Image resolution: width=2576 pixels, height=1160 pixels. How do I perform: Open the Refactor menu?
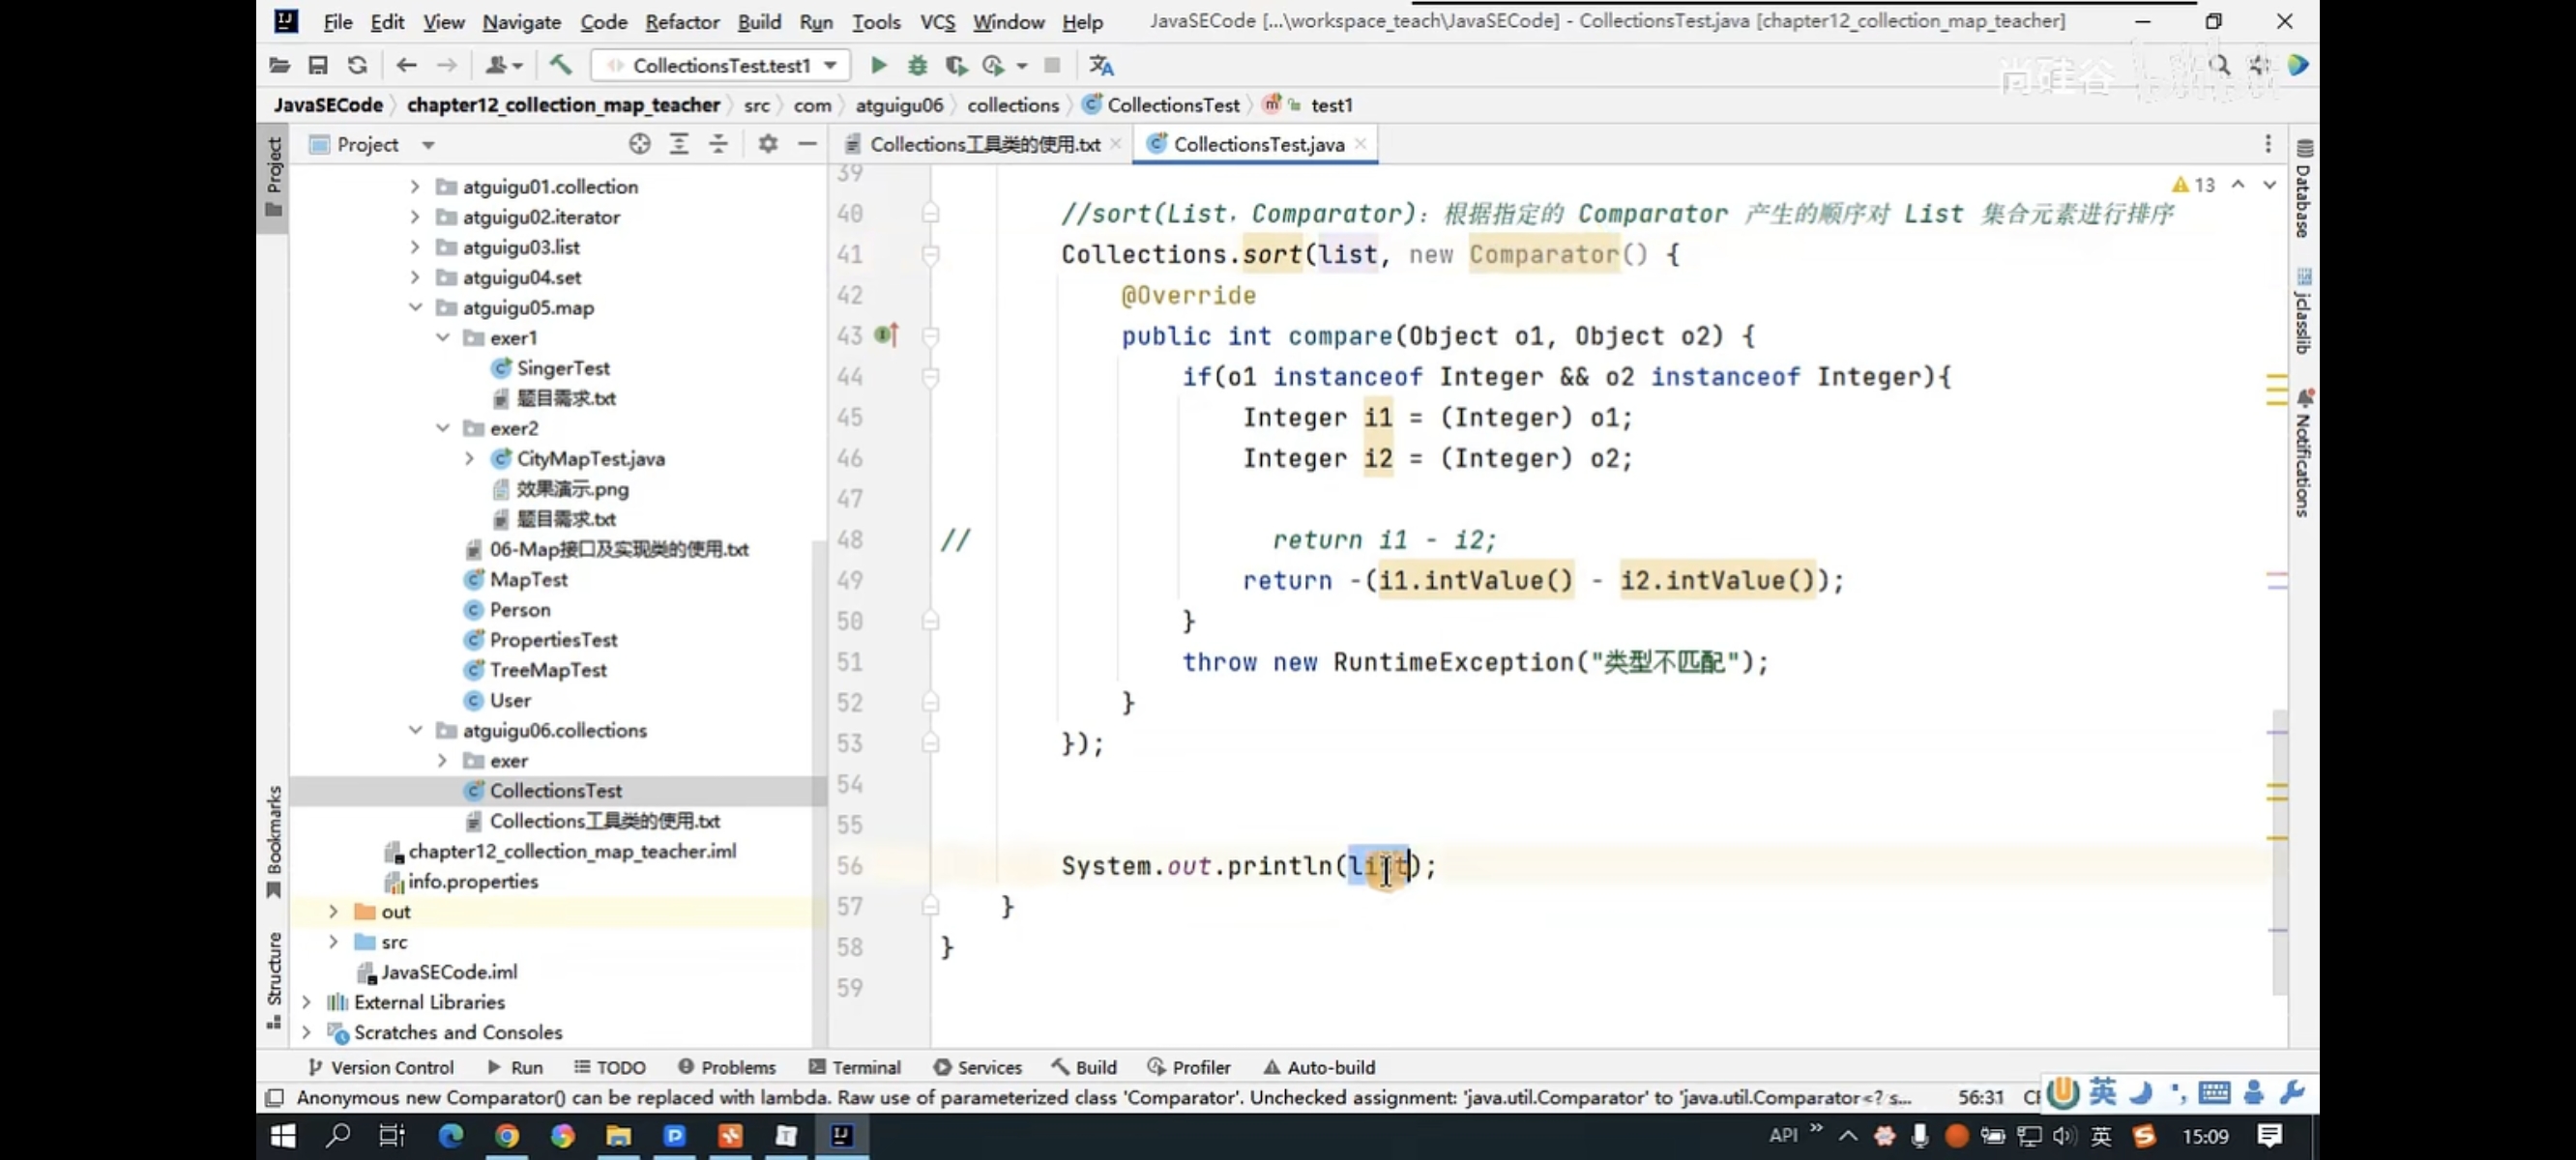coord(681,21)
